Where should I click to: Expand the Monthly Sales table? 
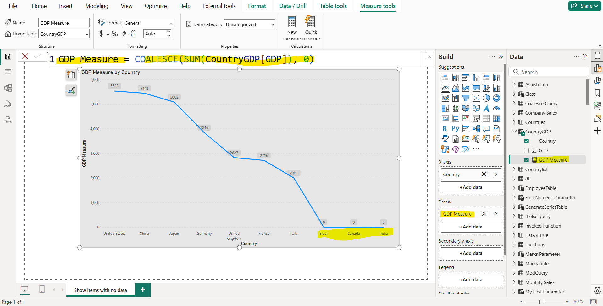point(514,282)
